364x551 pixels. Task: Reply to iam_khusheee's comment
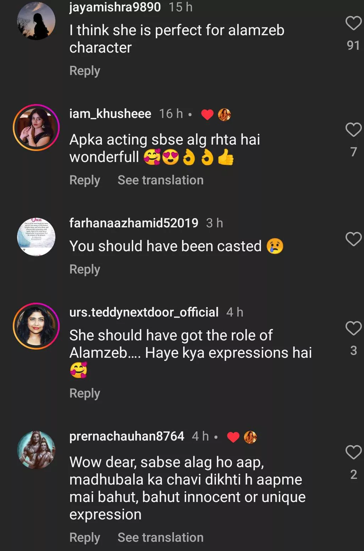[85, 180]
